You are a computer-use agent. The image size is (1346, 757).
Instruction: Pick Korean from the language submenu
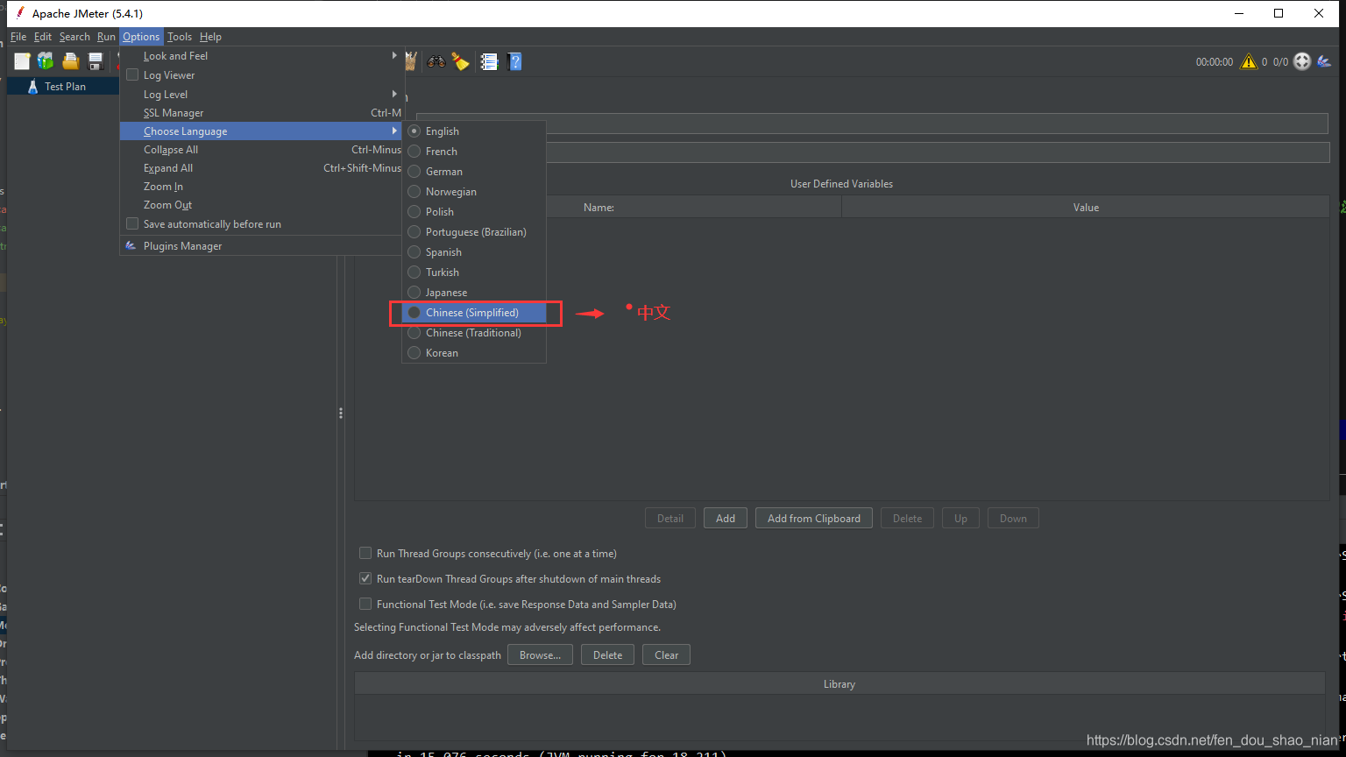474,353
